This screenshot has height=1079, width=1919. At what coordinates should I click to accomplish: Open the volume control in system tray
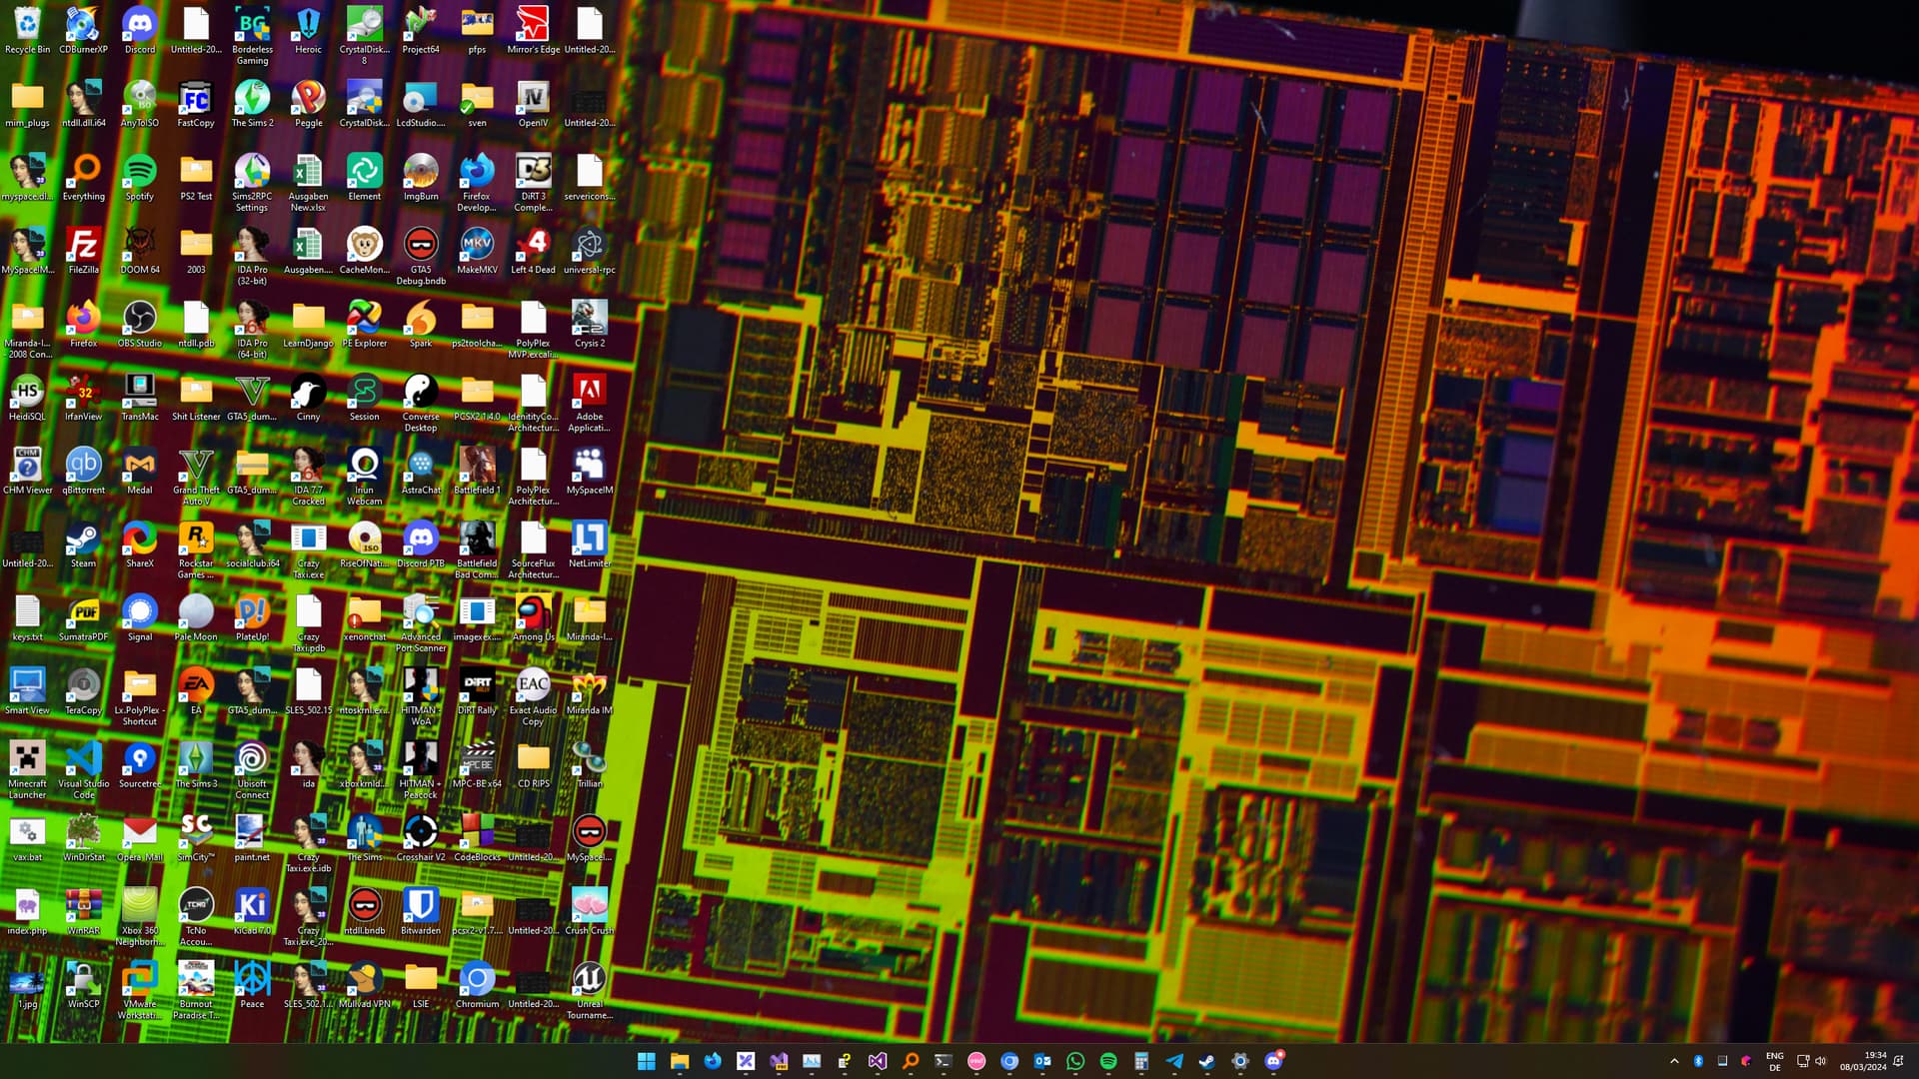click(1820, 1061)
